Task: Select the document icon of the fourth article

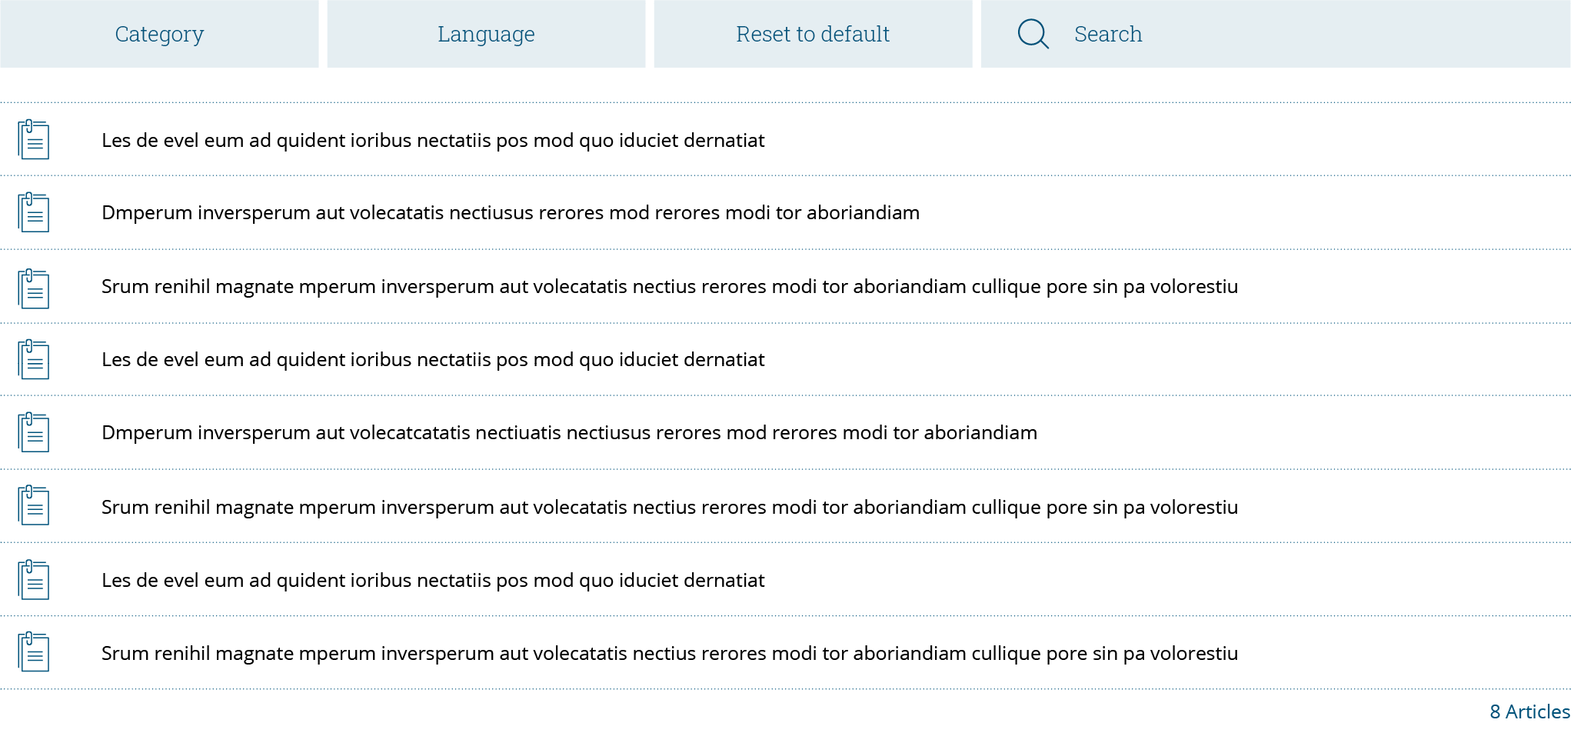Action: pos(34,360)
